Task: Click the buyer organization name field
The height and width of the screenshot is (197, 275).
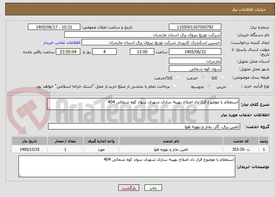Action: [x=143, y=35]
